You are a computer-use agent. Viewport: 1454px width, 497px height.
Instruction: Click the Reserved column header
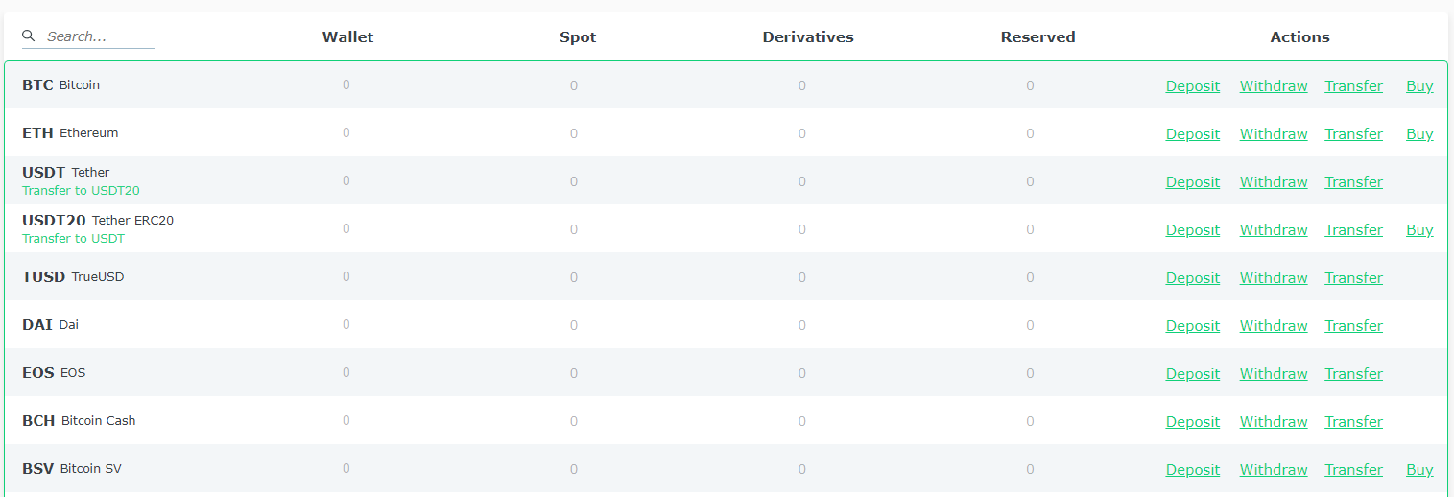[x=1037, y=37]
